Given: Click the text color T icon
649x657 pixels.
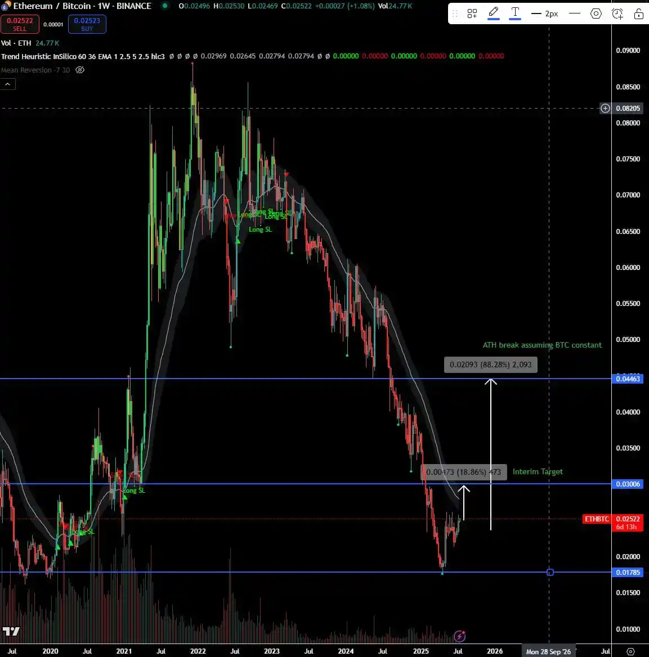Looking at the screenshot, I should 515,13.
